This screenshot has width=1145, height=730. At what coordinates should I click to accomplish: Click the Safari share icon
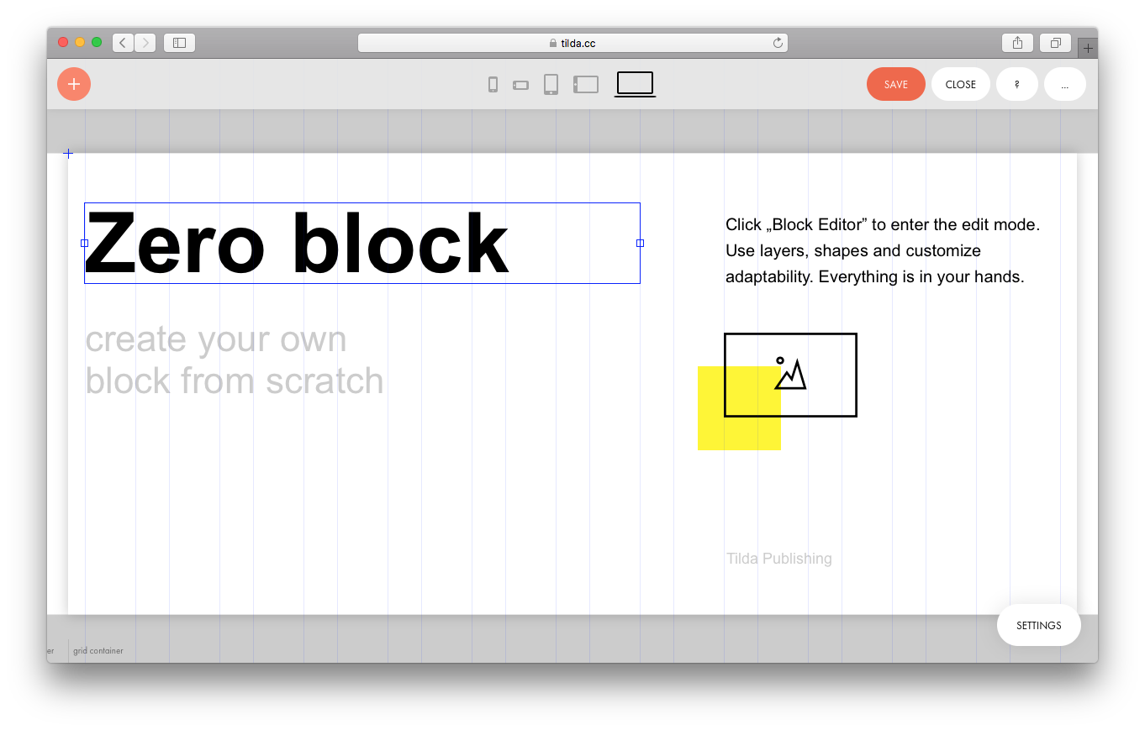[x=1017, y=43]
